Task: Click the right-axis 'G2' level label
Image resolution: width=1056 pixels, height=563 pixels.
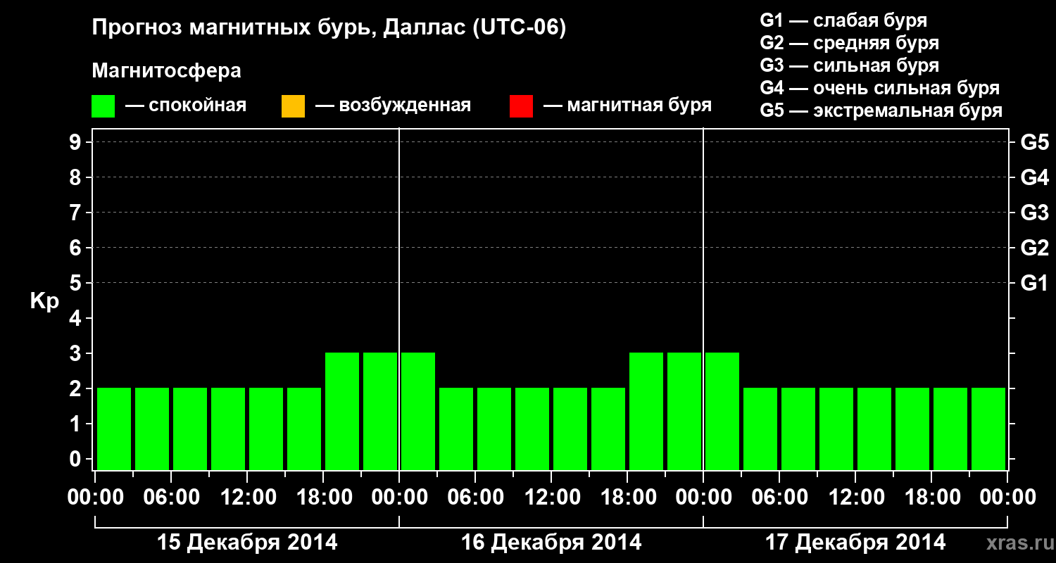Action: pos(1035,248)
